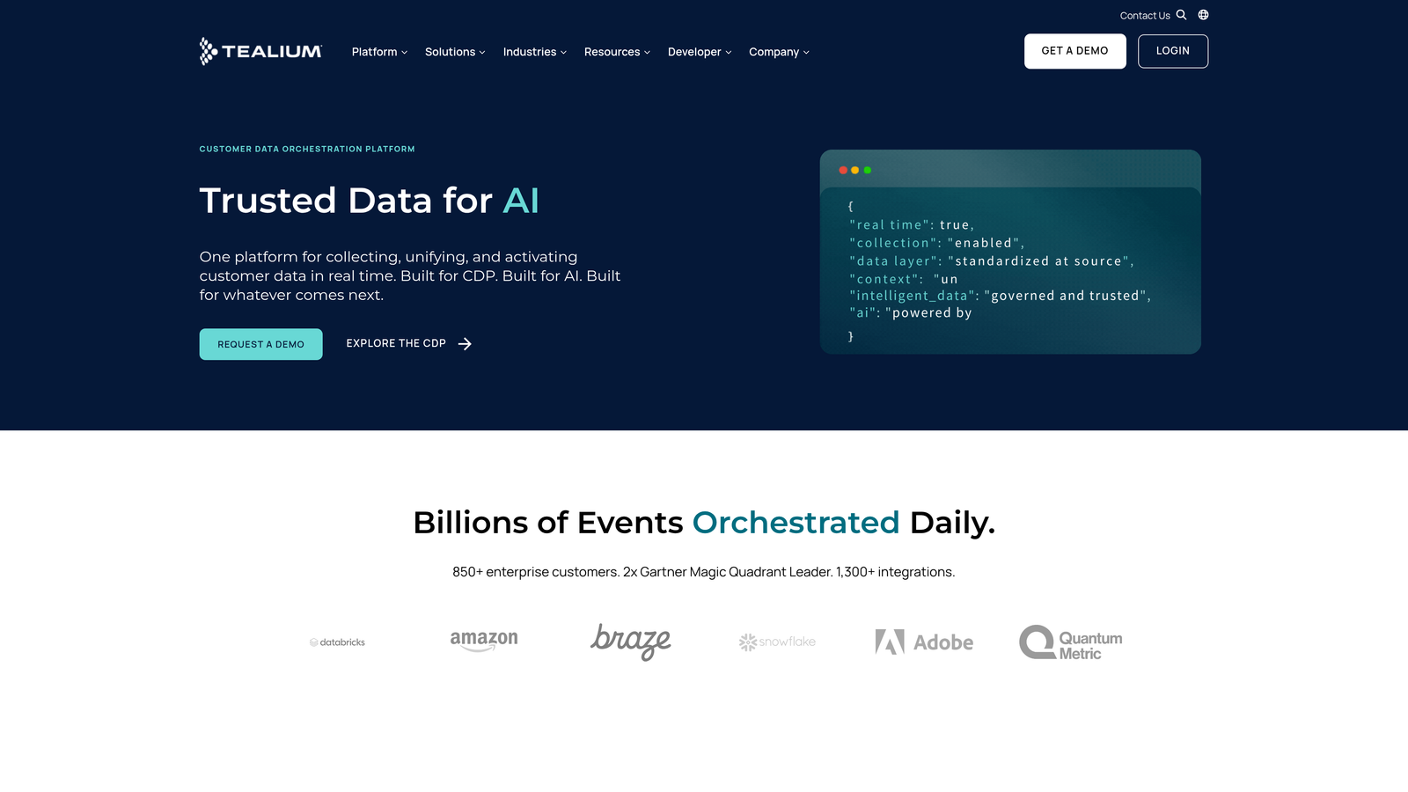Expand the Solutions menu
Screen dimensions: 1408x792
(455, 52)
